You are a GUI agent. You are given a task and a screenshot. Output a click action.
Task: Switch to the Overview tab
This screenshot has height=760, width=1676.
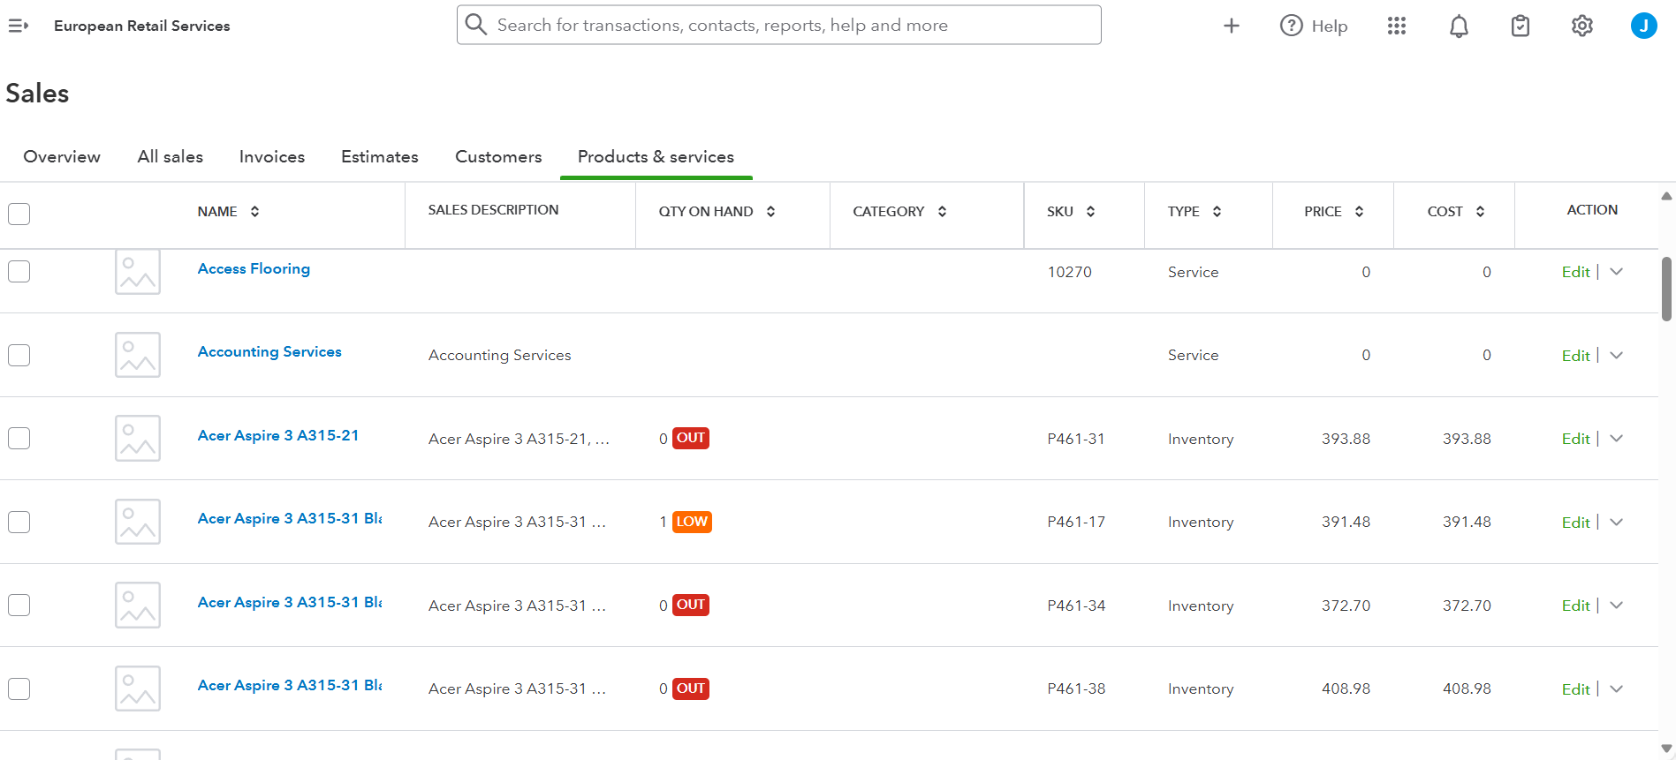click(62, 156)
